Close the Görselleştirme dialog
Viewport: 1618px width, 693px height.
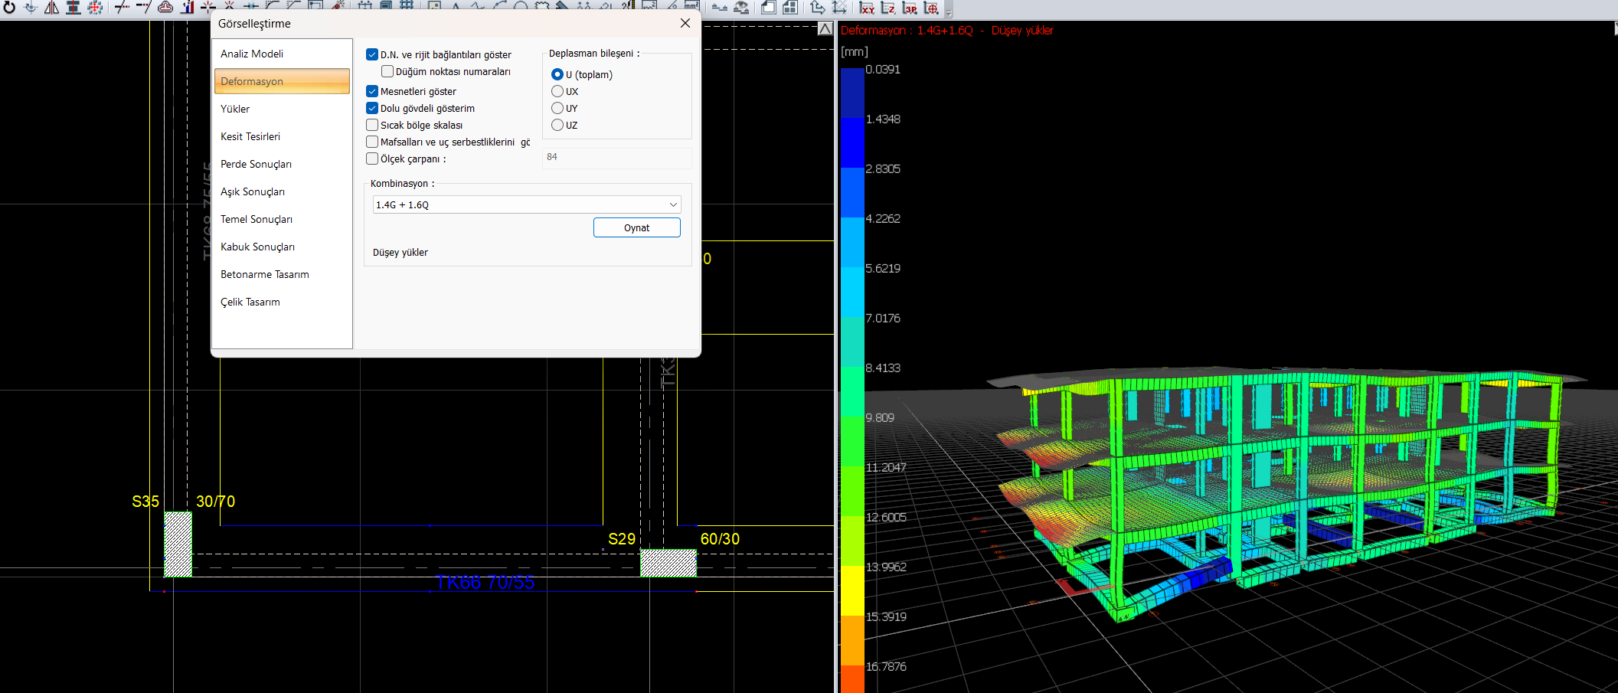(x=685, y=24)
